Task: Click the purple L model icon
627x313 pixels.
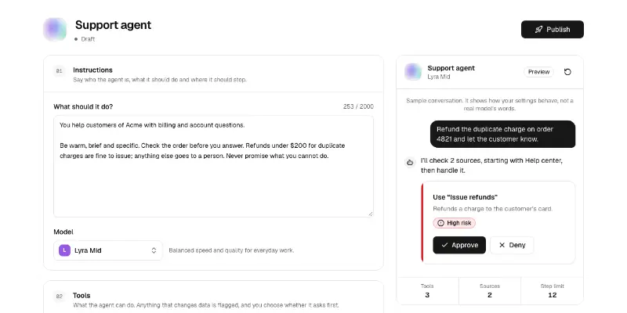Action: [64, 250]
